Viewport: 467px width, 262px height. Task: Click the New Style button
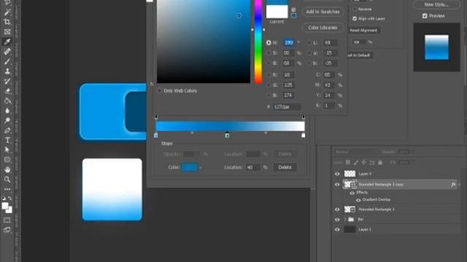(436, 4)
